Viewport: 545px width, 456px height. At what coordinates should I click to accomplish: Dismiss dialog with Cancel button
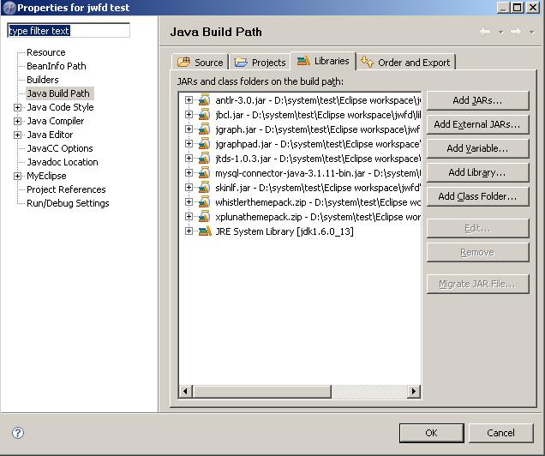click(500, 433)
